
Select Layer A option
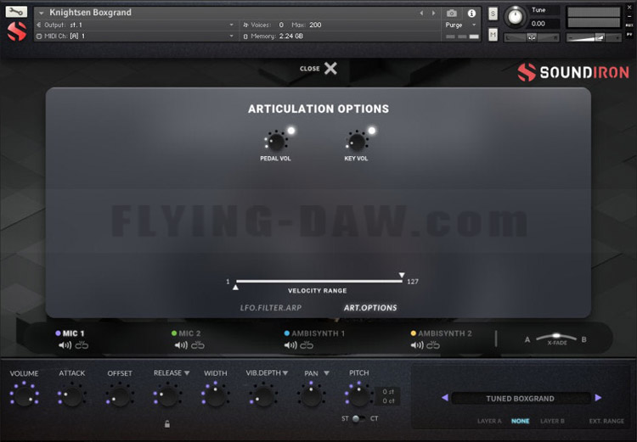[489, 421]
